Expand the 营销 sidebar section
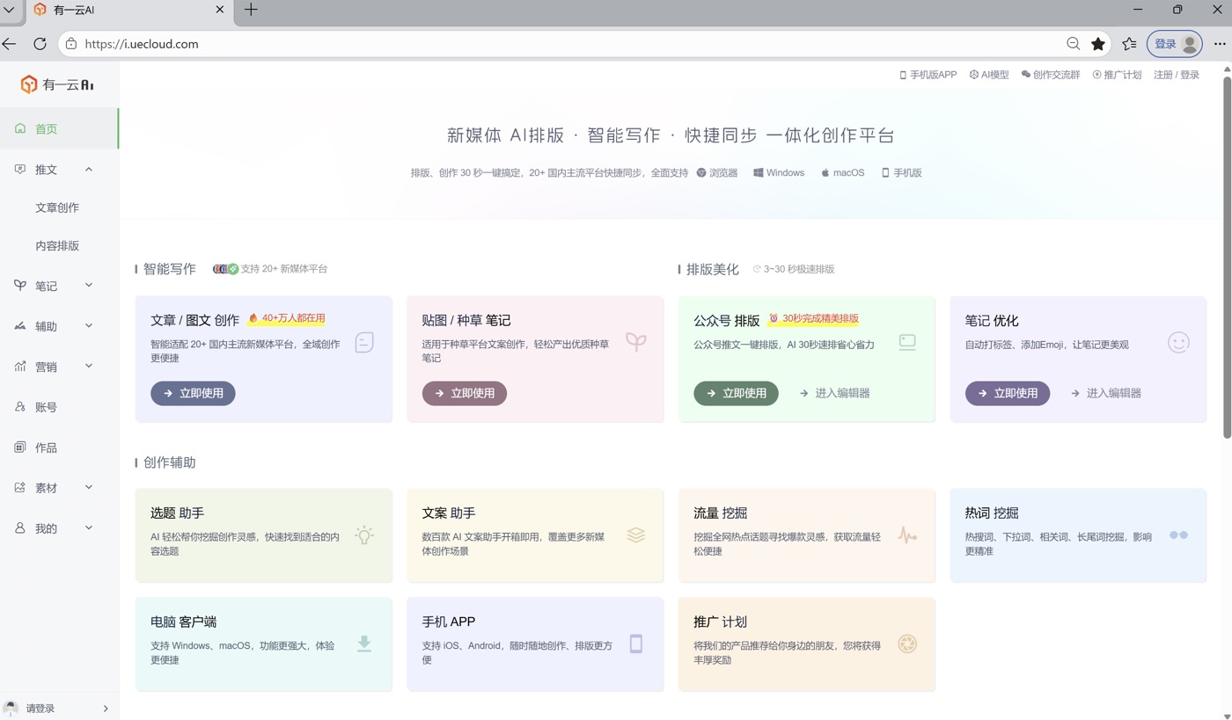Screen dimensions: 1232x720 89,366
